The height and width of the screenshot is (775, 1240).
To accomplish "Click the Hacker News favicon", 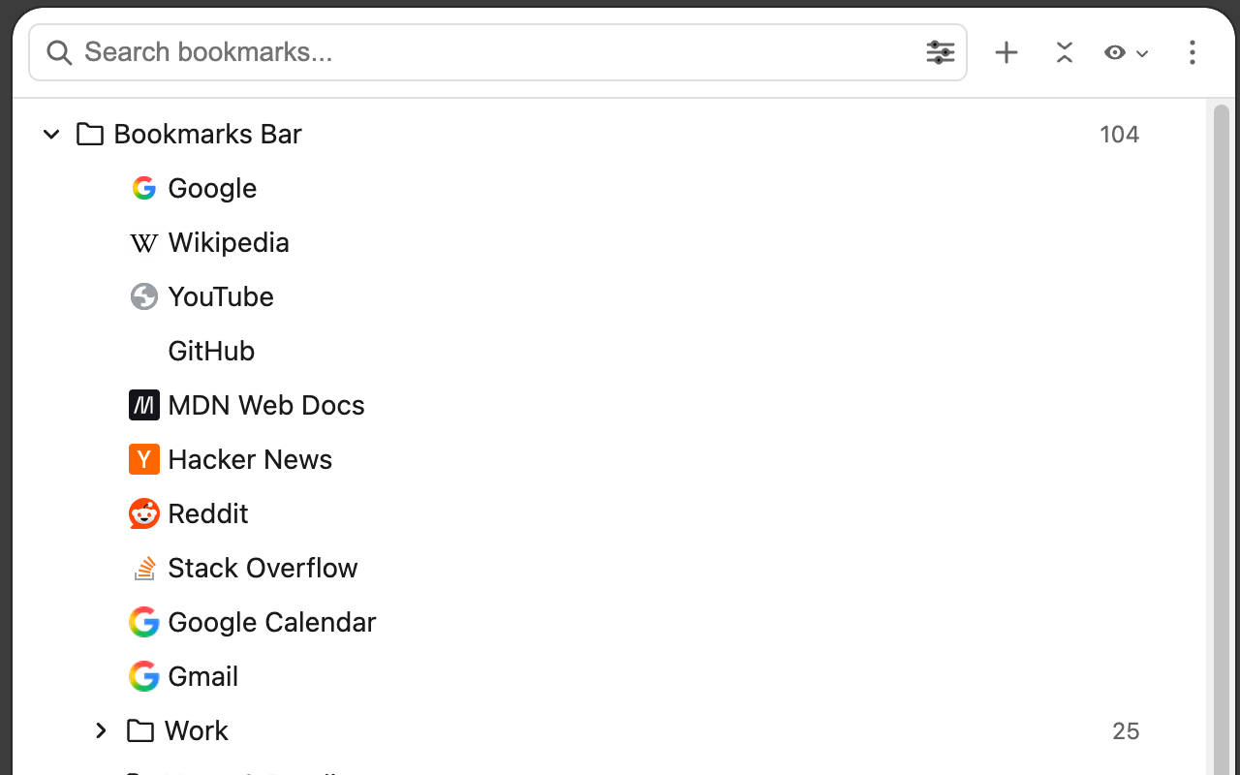I will point(143,459).
